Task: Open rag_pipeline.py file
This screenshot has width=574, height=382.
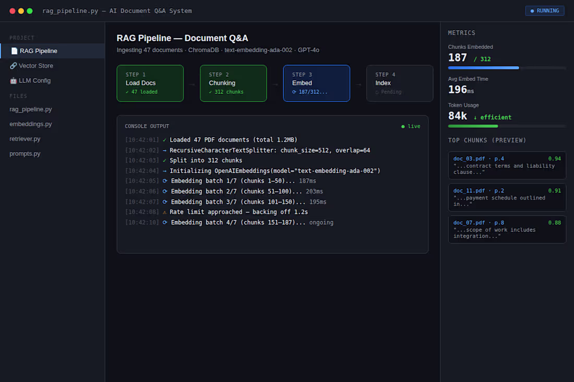Action: click(31, 109)
